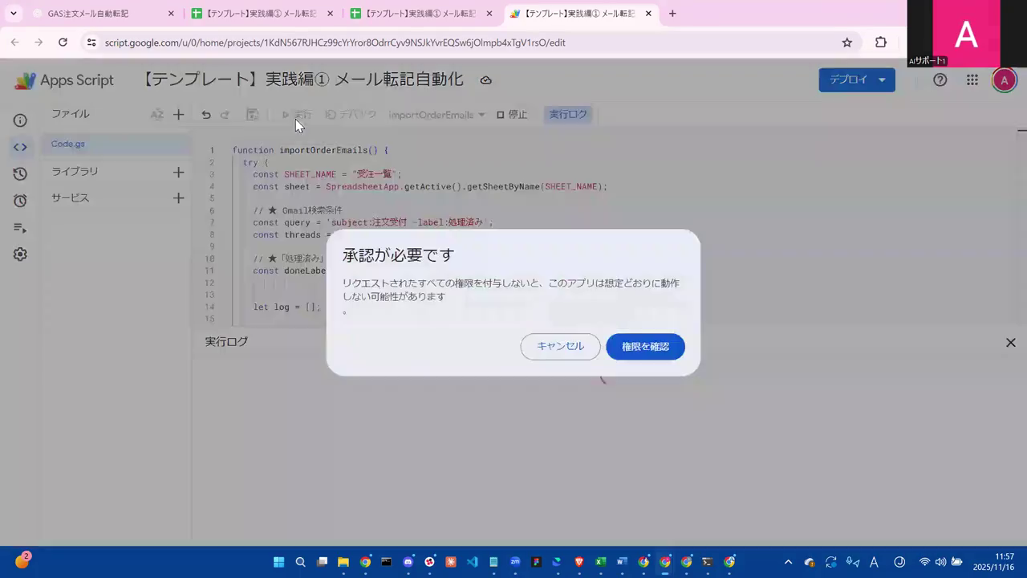Screen dimensions: 1027x578
Task: Confirm permissions with 権限を確認
Action: [645, 346]
